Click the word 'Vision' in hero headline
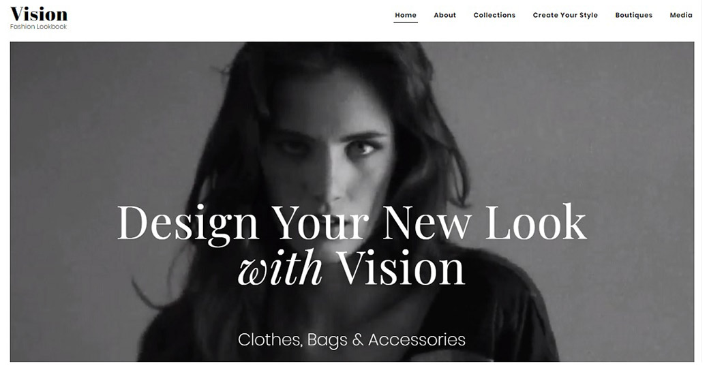 (x=401, y=268)
